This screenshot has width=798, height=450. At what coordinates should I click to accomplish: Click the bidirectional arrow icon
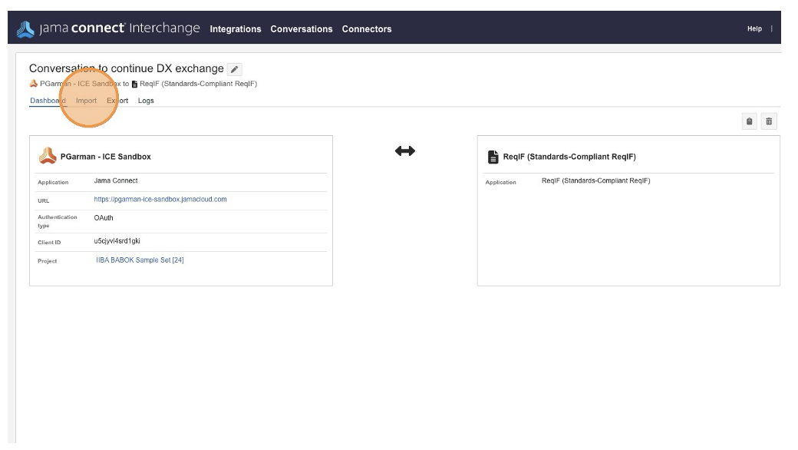tap(405, 151)
